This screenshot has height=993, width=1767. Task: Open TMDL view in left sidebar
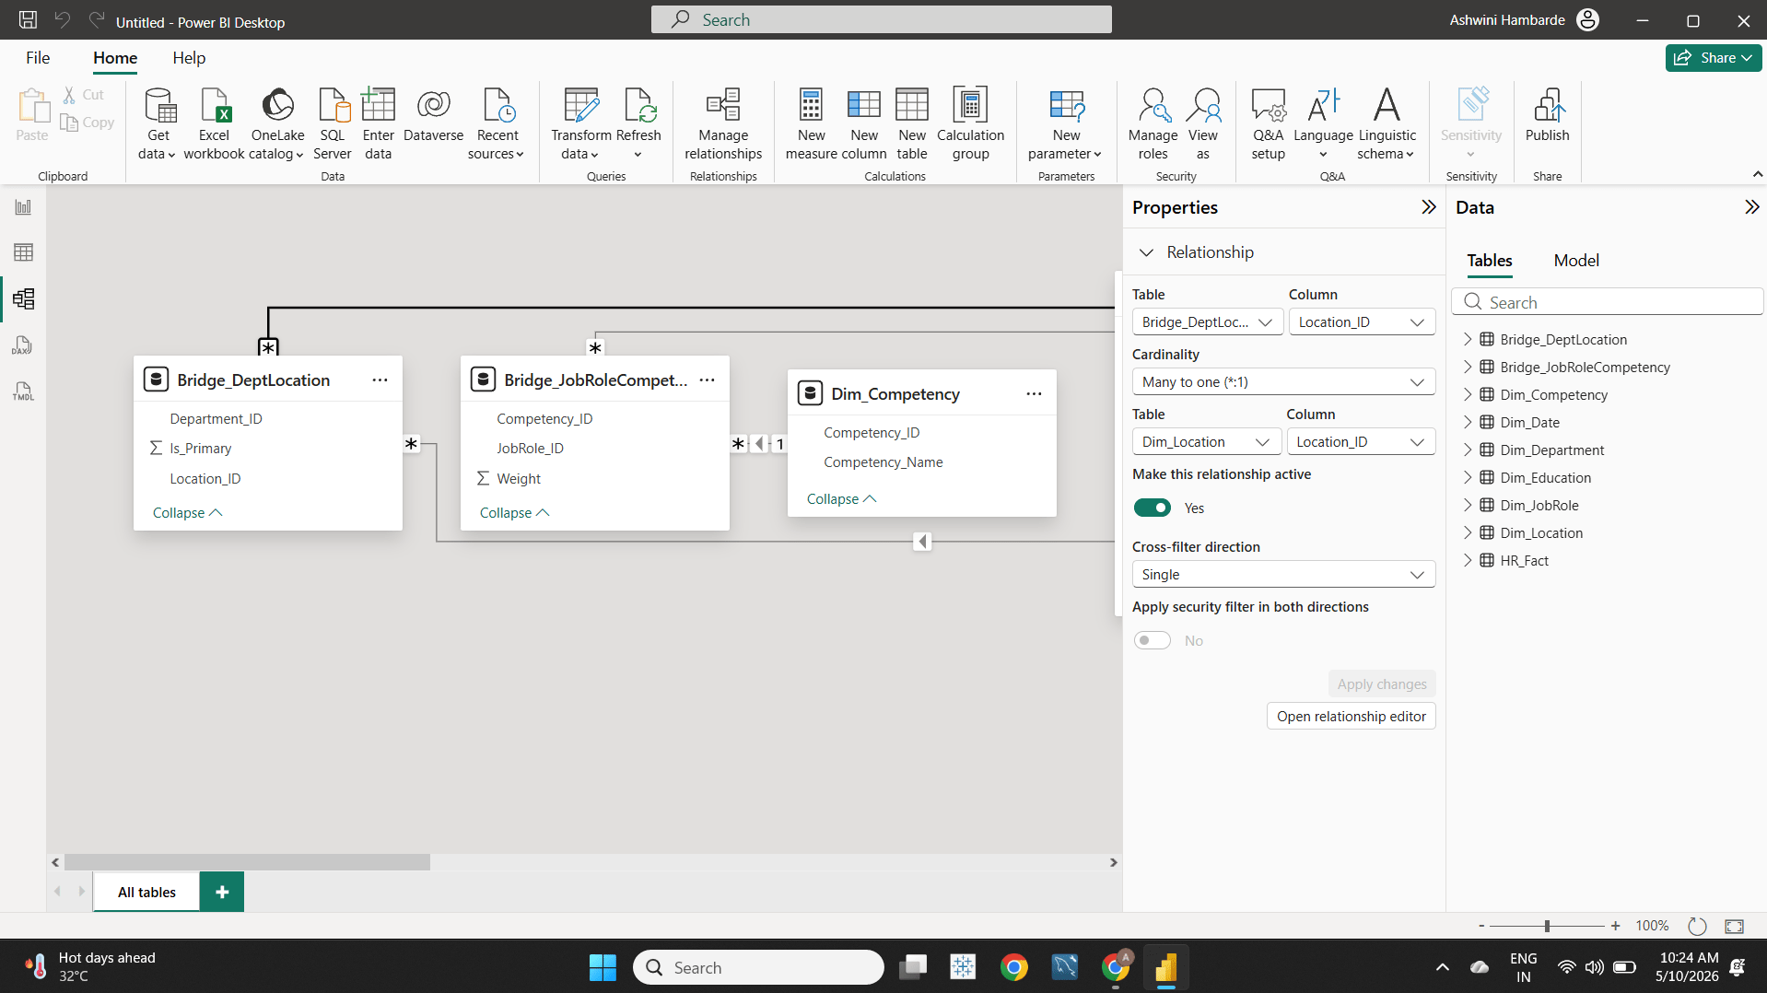coord(23,391)
